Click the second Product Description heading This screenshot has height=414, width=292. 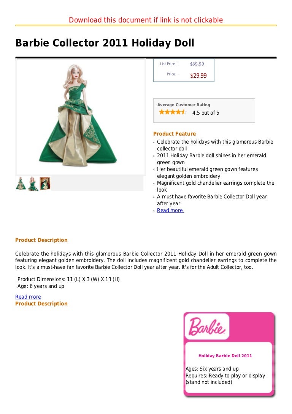(x=41, y=304)
